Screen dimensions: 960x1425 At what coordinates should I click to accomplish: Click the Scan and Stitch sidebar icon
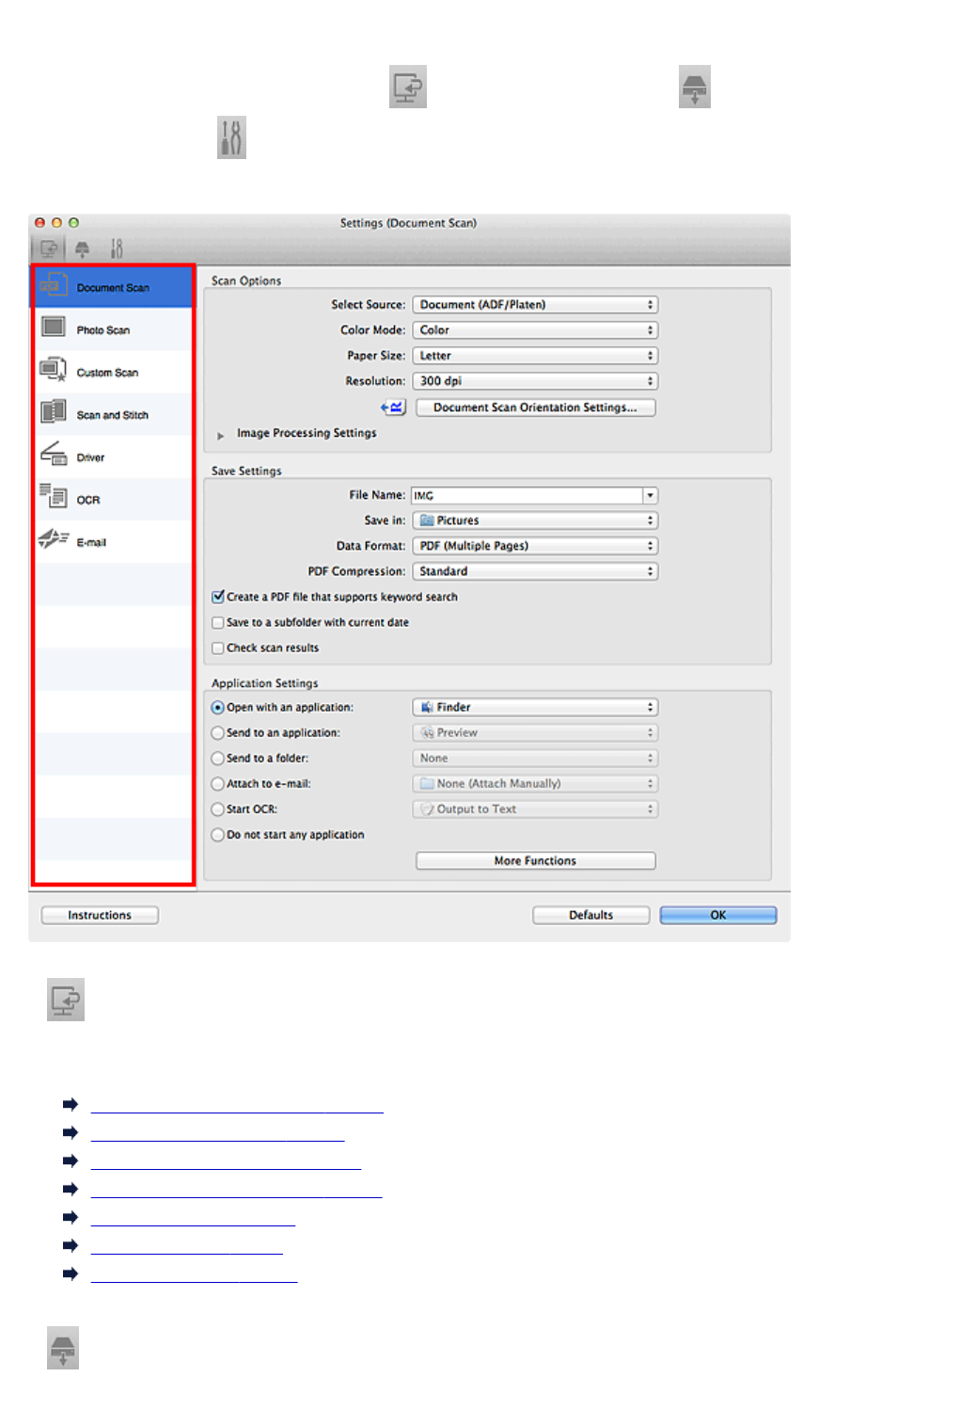point(53,411)
